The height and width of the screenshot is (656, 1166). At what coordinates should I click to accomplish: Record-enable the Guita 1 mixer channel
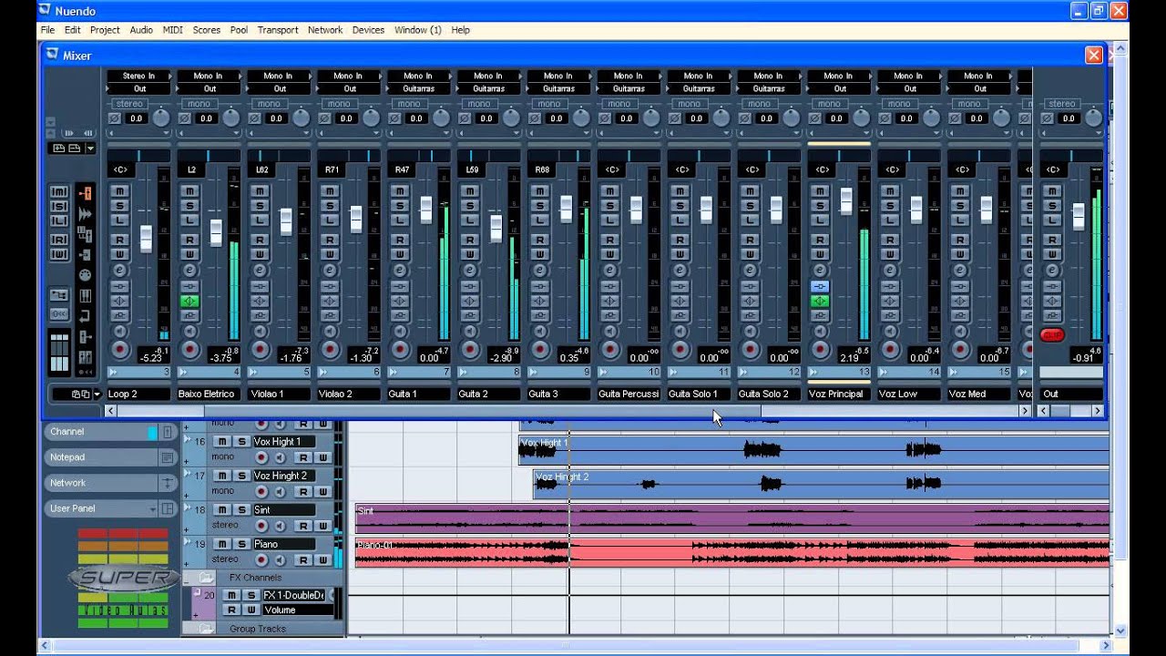tap(400, 349)
